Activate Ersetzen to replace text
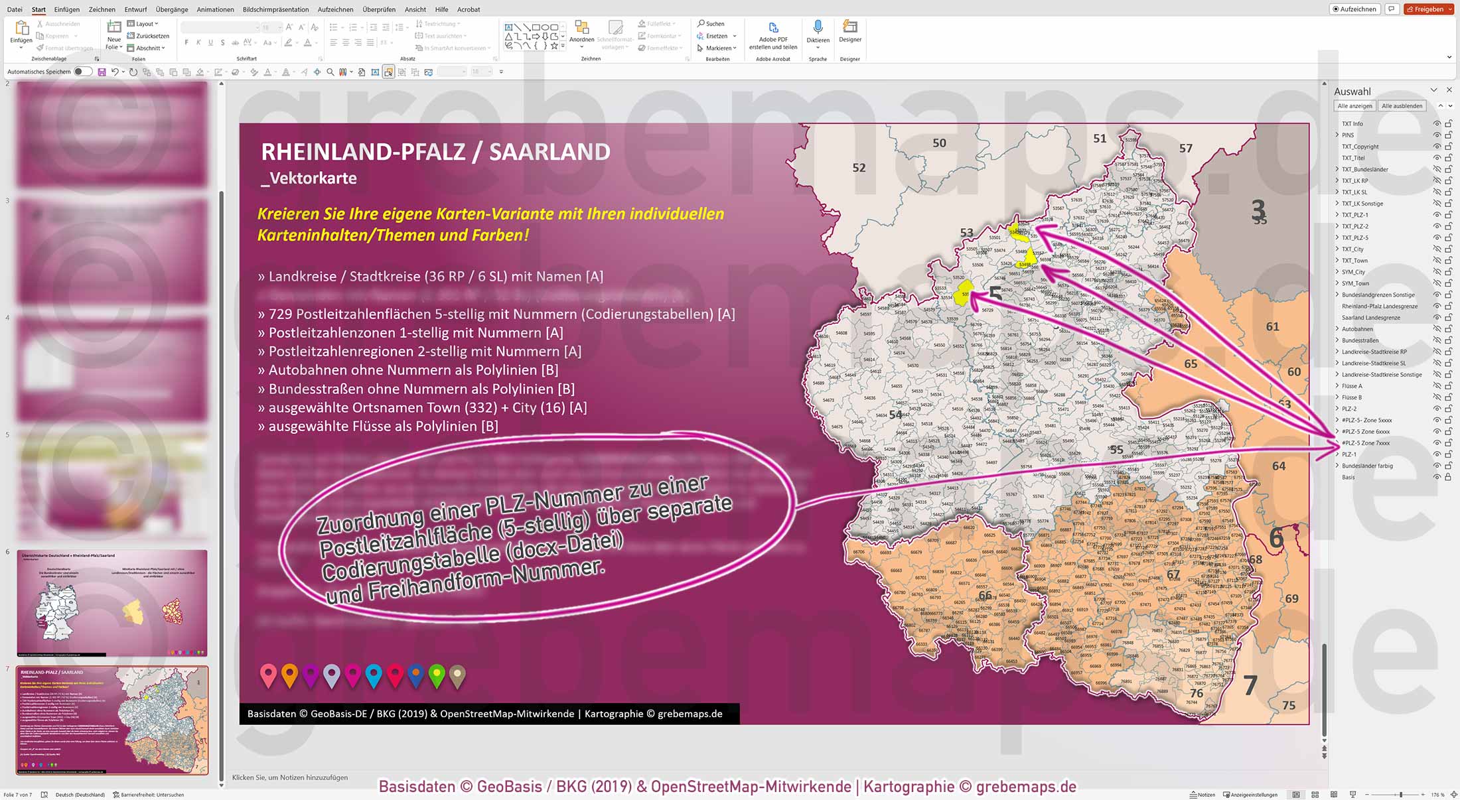 [x=715, y=35]
